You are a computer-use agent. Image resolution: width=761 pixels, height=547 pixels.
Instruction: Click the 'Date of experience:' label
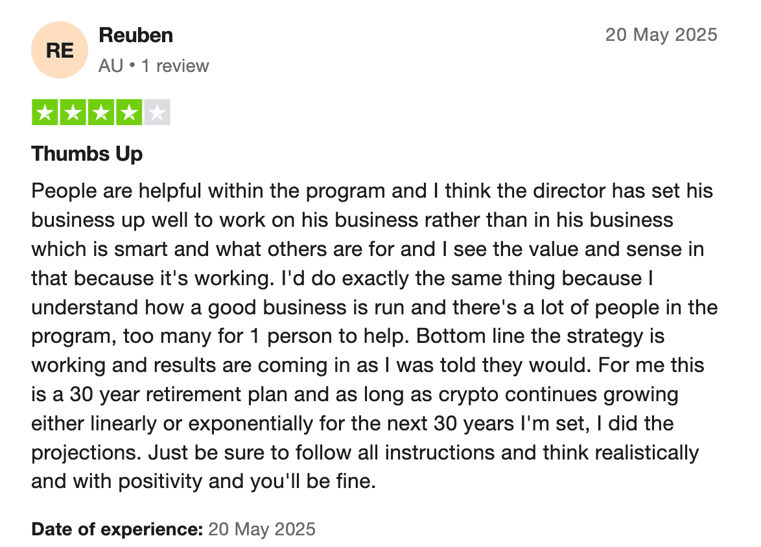click(117, 529)
